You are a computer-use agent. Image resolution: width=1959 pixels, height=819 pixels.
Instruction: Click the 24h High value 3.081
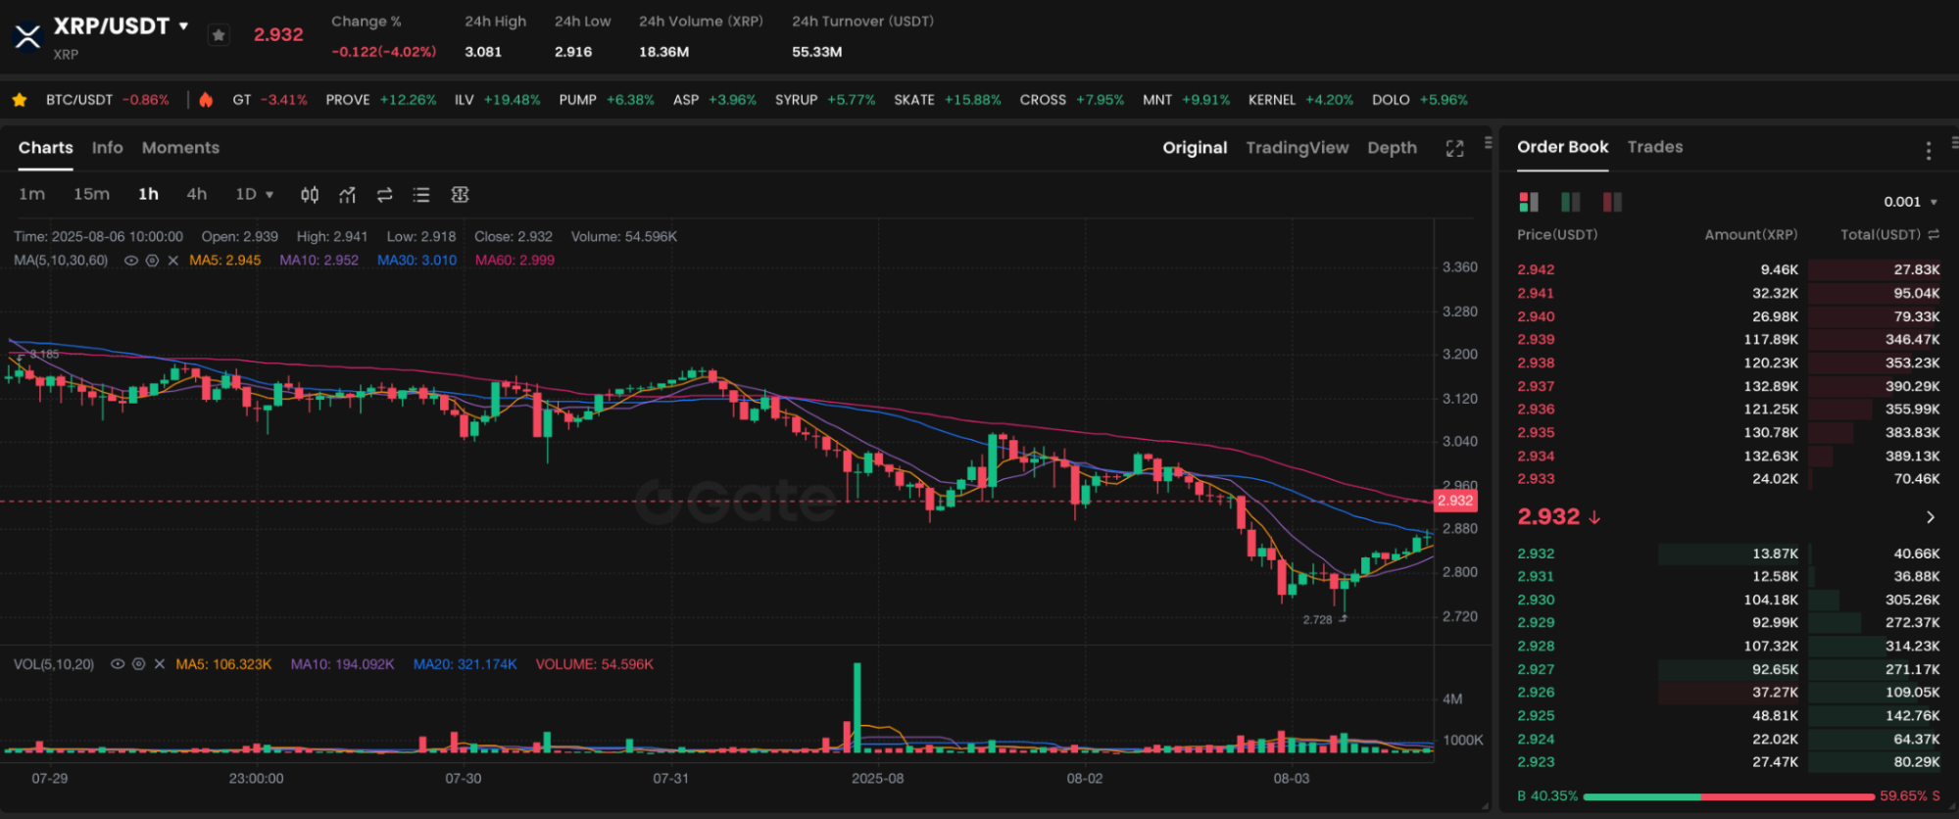click(483, 52)
